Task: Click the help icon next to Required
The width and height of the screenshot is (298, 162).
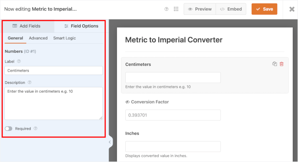Action: [x=35, y=128]
